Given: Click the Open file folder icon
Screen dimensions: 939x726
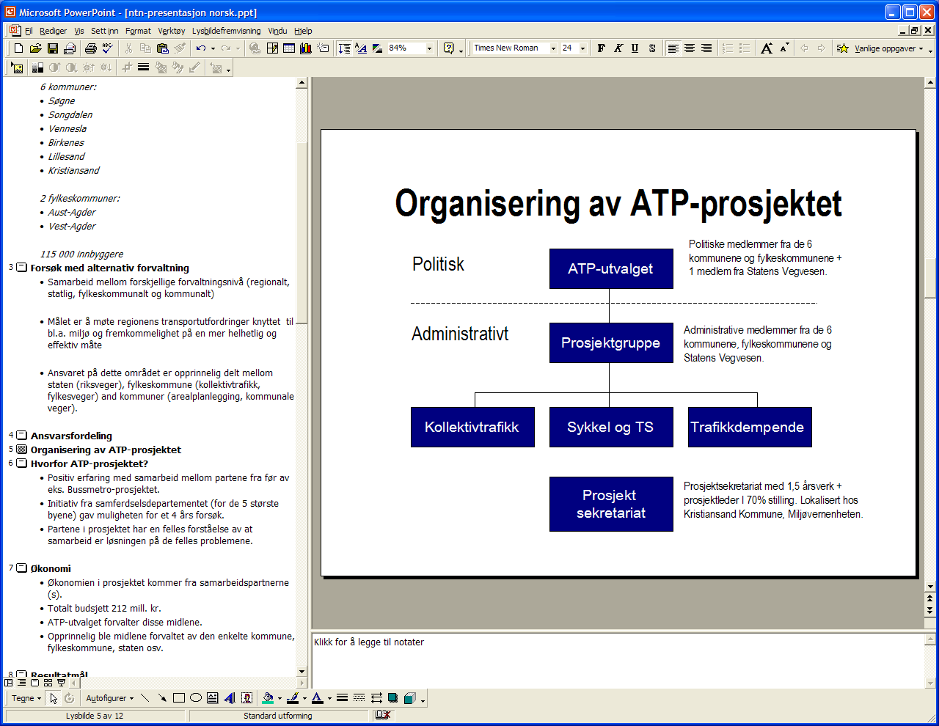Looking at the screenshot, I should 35,48.
